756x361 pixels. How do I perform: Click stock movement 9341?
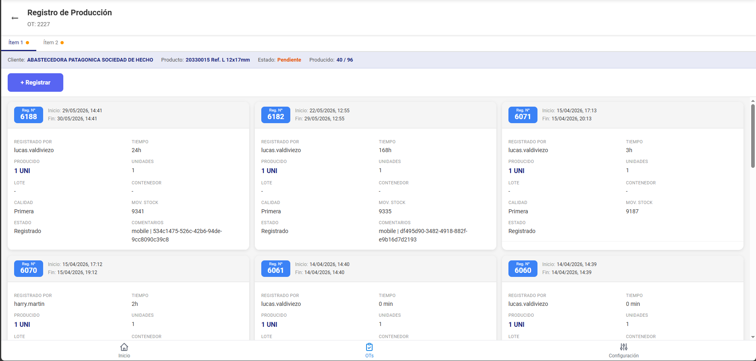pyautogui.click(x=137, y=211)
